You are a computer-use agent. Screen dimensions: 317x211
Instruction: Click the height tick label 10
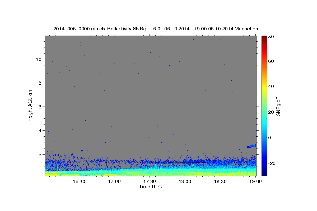[x=39, y=59]
